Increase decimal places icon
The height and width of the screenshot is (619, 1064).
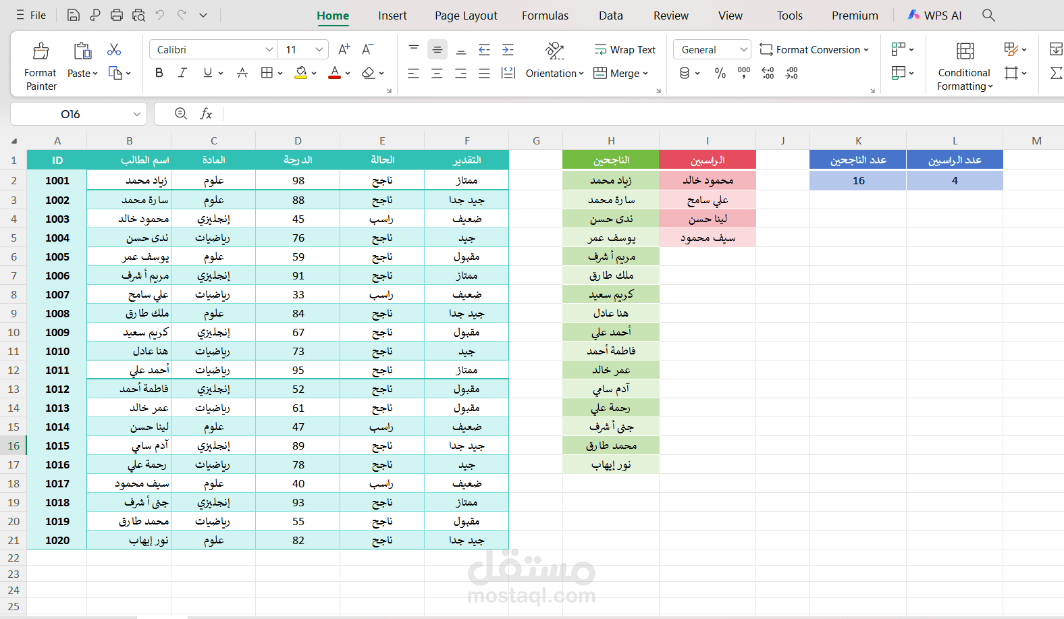[x=768, y=73]
